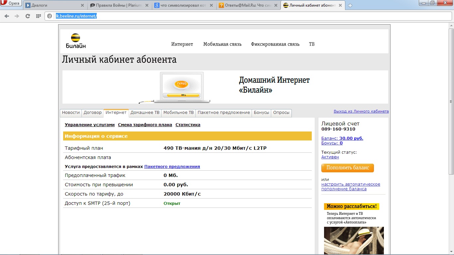Screen dimensions: 454x255
Task: Open the Смена тарифного плана link
Action: [145, 125]
